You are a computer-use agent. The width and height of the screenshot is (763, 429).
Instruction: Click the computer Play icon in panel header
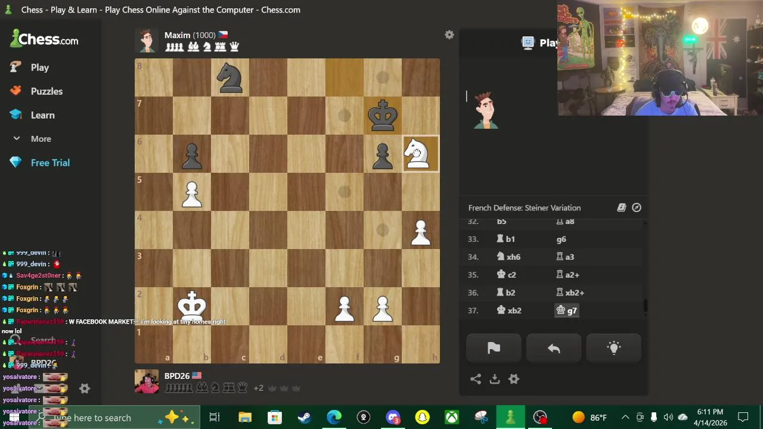[528, 42]
